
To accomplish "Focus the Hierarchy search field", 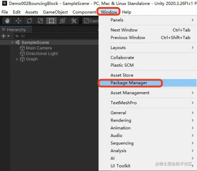I will coord(56,36).
